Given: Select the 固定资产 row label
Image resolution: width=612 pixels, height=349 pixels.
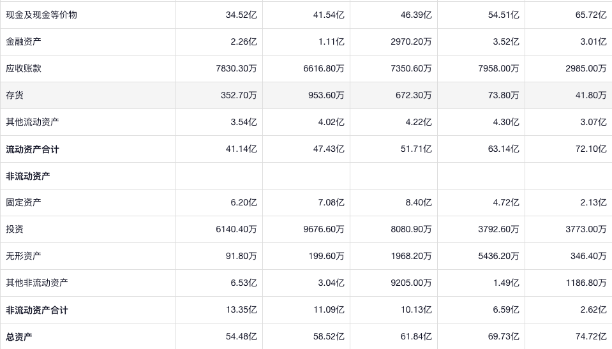Looking at the screenshot, I should point(24,202).
